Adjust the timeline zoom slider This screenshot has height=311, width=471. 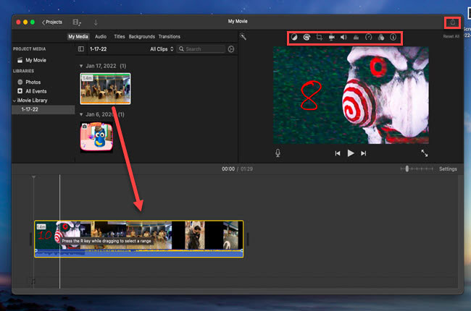407,169
